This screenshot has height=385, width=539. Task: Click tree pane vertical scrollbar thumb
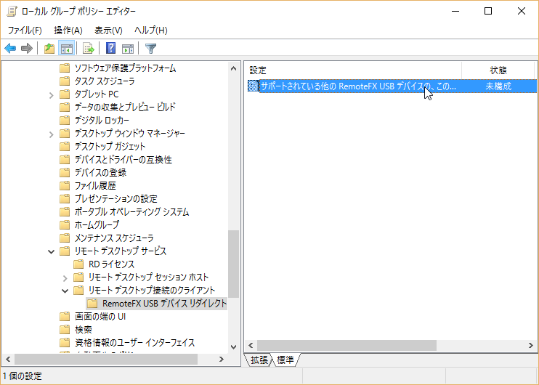[234, 264]
